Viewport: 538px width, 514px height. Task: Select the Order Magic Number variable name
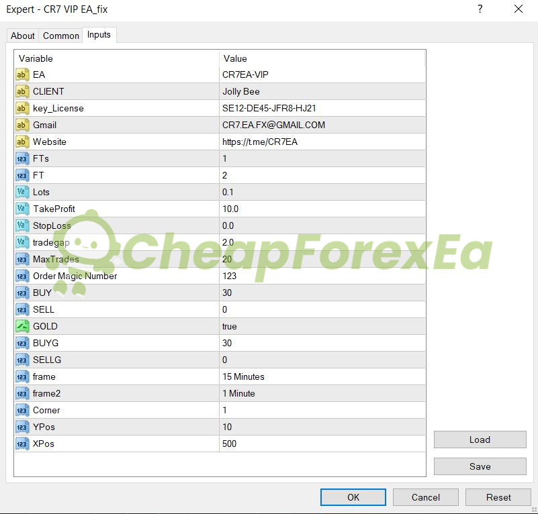[x=75, y=276]
